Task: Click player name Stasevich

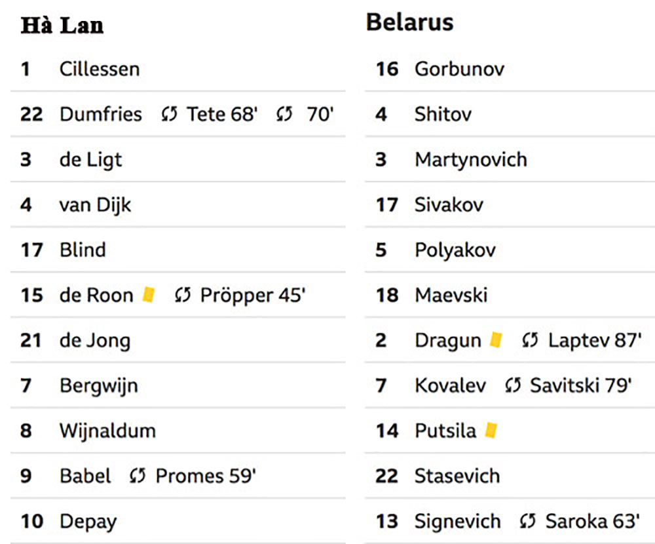Action: point(457,476)
